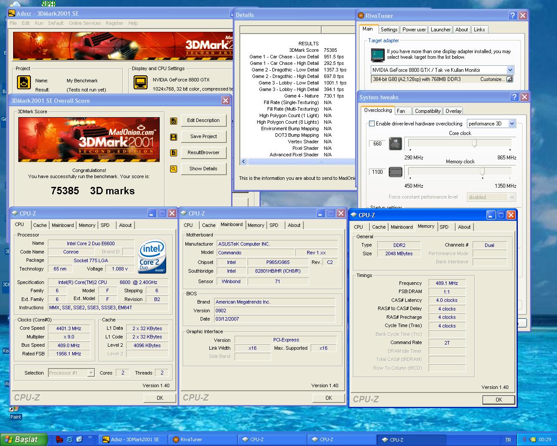
Task: Click the TR language indicator in the taskbar
Action: (508, 439)
